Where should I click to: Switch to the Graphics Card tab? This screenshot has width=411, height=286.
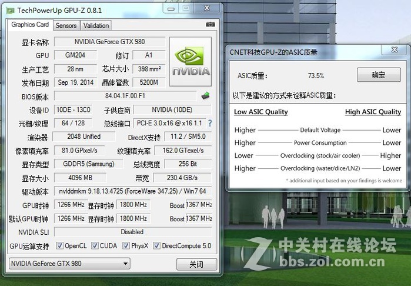pos(30,25)
